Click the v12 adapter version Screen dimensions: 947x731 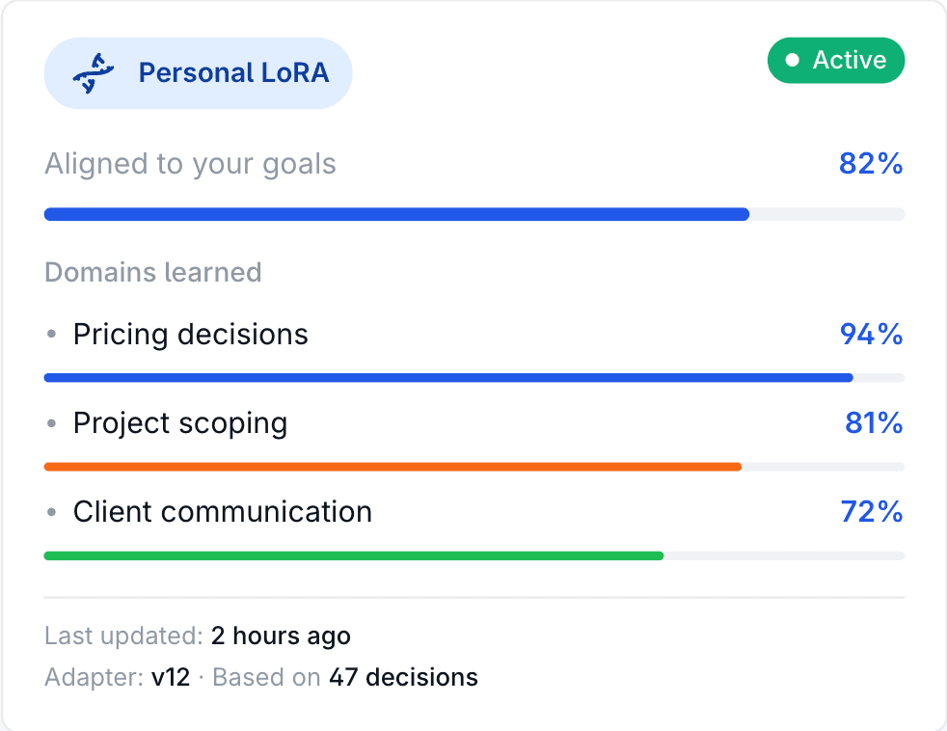[x=171, y=678]
